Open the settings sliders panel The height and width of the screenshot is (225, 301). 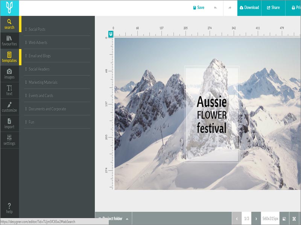(9, 140)
